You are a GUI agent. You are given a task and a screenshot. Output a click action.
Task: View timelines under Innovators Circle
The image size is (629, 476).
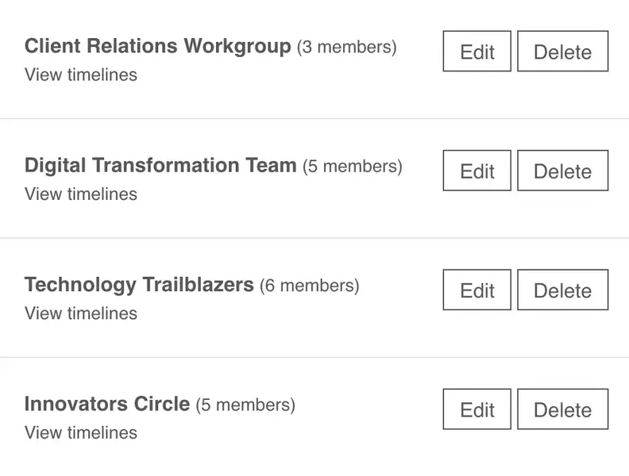click(81, 432)
